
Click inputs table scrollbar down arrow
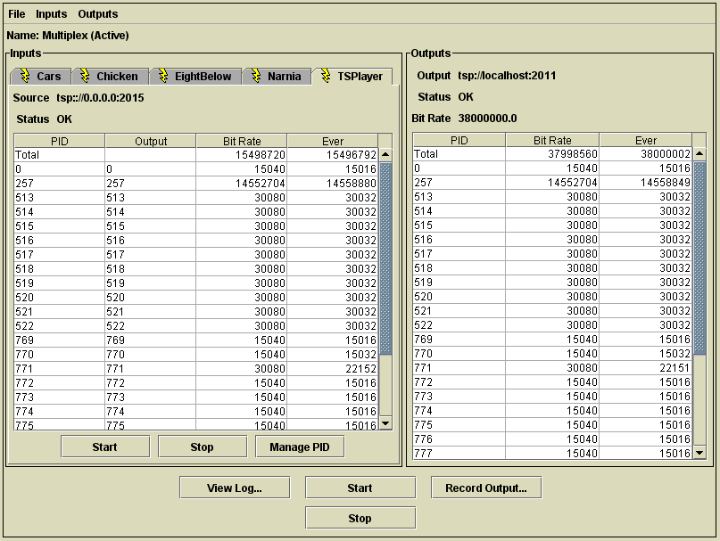point(385,423)
